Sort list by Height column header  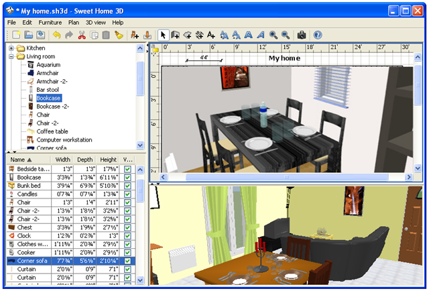coord(108,160)
